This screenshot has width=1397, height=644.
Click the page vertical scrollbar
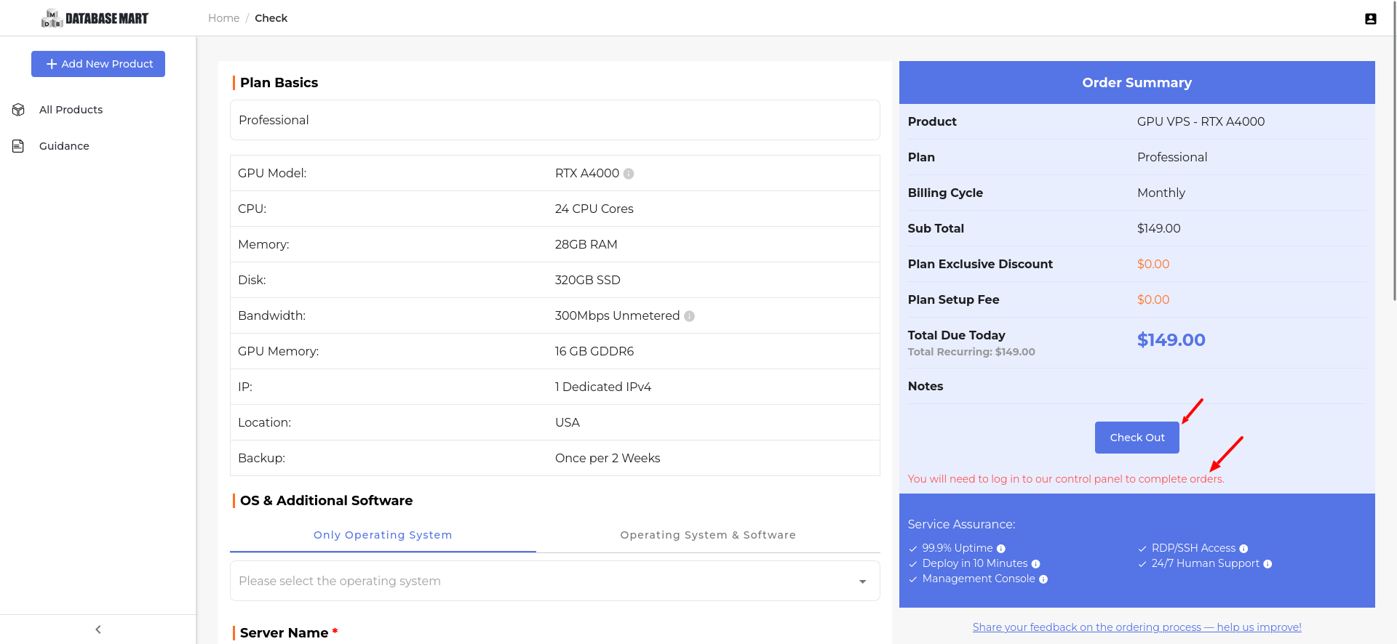click(1394, 151)
